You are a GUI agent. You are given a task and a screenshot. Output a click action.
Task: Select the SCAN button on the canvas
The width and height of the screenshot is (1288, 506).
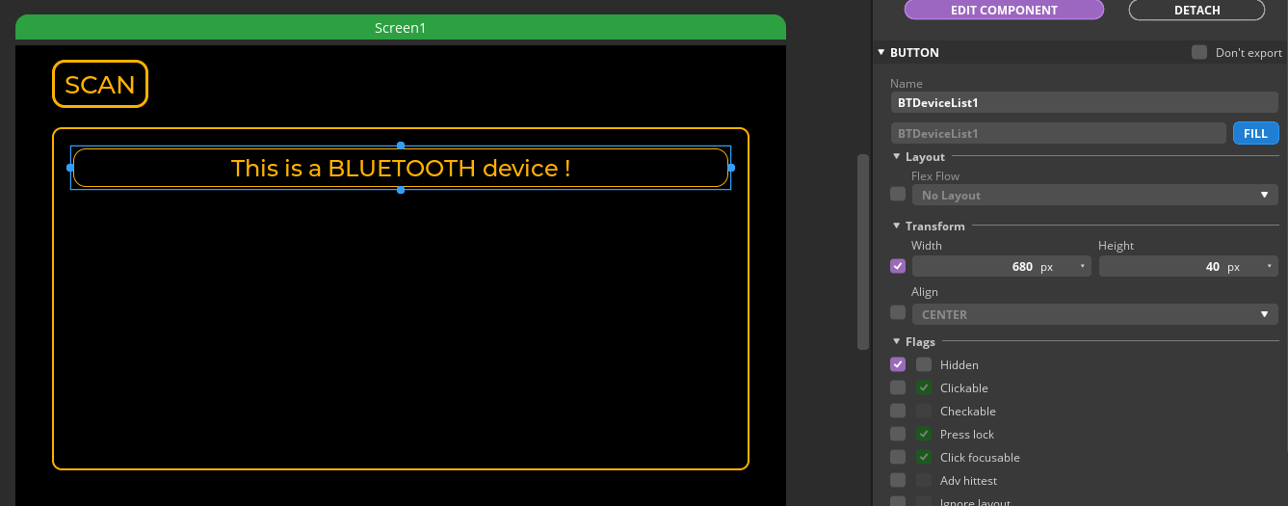(x=100, y=84)
